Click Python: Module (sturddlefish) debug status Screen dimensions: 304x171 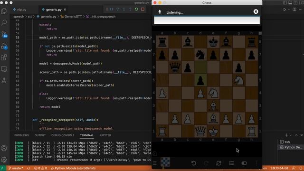73,168
